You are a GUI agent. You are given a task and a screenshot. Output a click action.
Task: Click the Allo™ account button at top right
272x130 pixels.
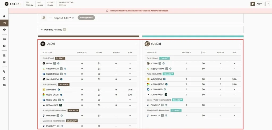(257, 4)
